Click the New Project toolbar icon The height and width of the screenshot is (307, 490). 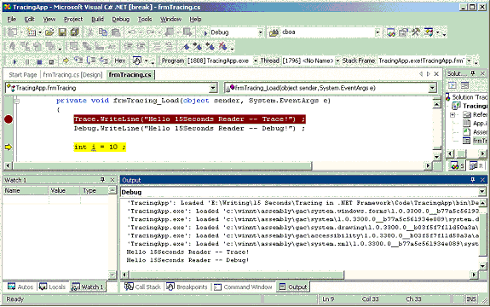pos(13,32)
